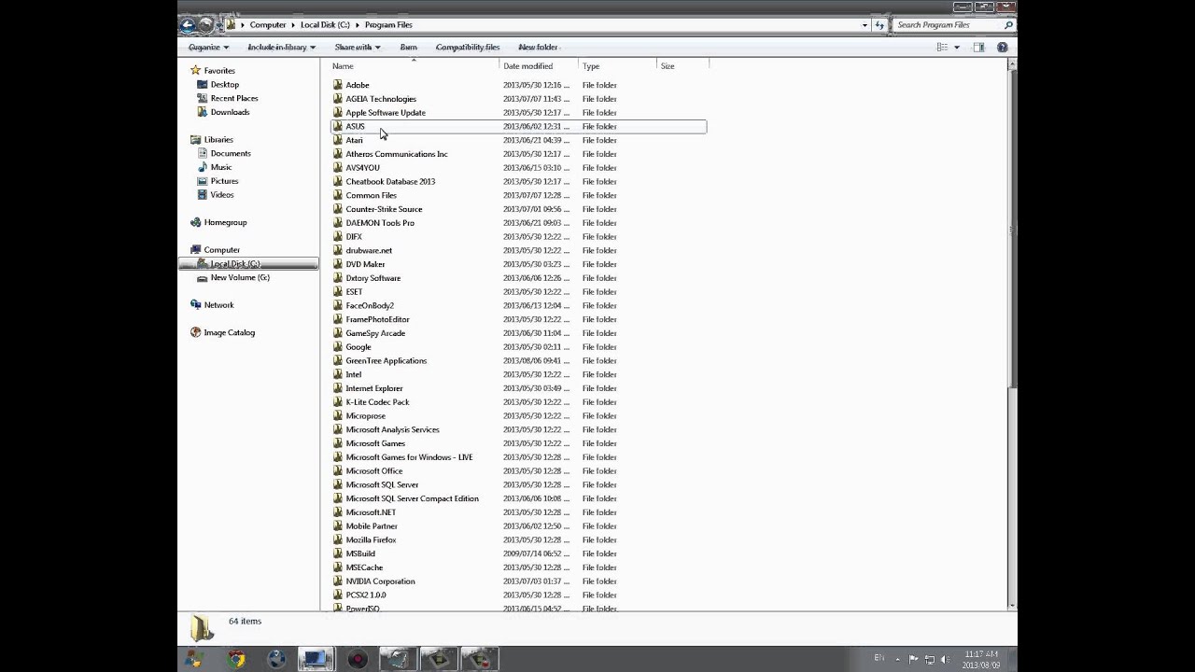Select the DAEMON Tools Pro folder
This screenshot has width=1195, height=672.
(380, 223)
